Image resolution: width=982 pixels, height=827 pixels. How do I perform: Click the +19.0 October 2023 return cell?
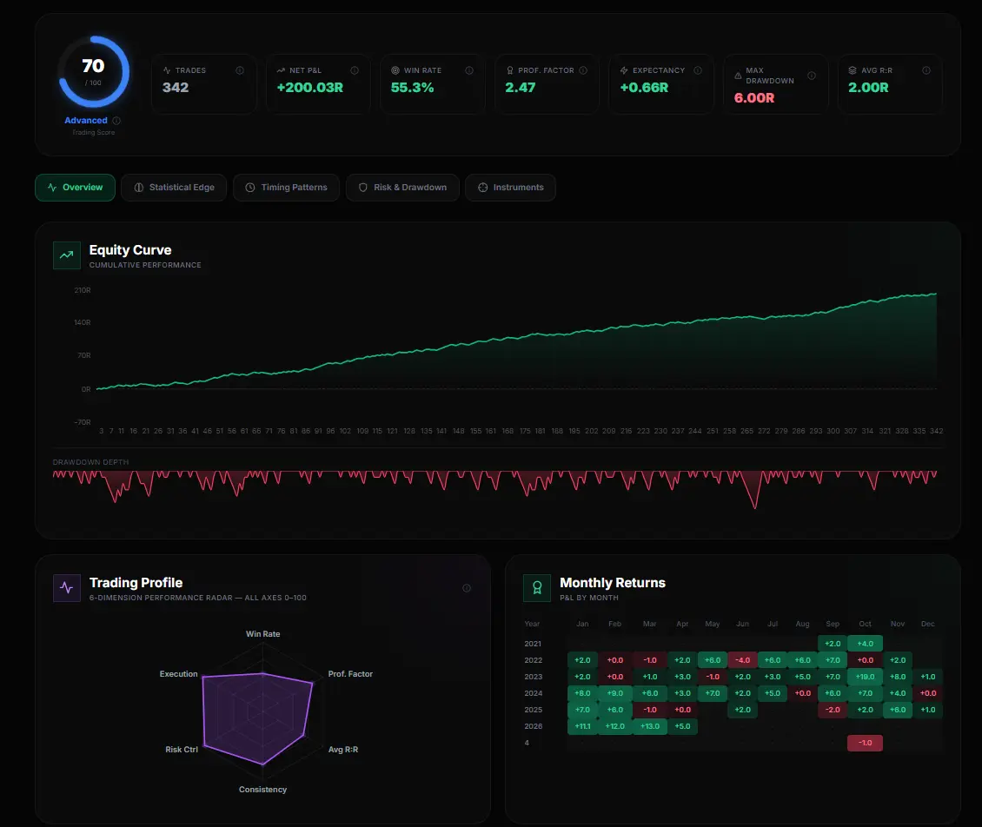[865, 676]
